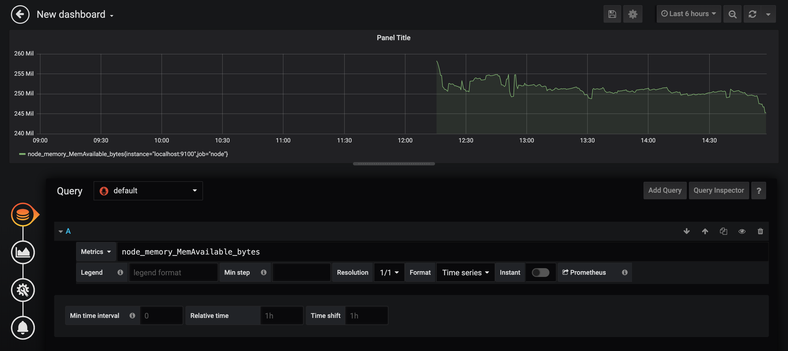Viewport: 788px width, 351px height.
Task: Save the dashboard with the disk icon
Action: 612,14
